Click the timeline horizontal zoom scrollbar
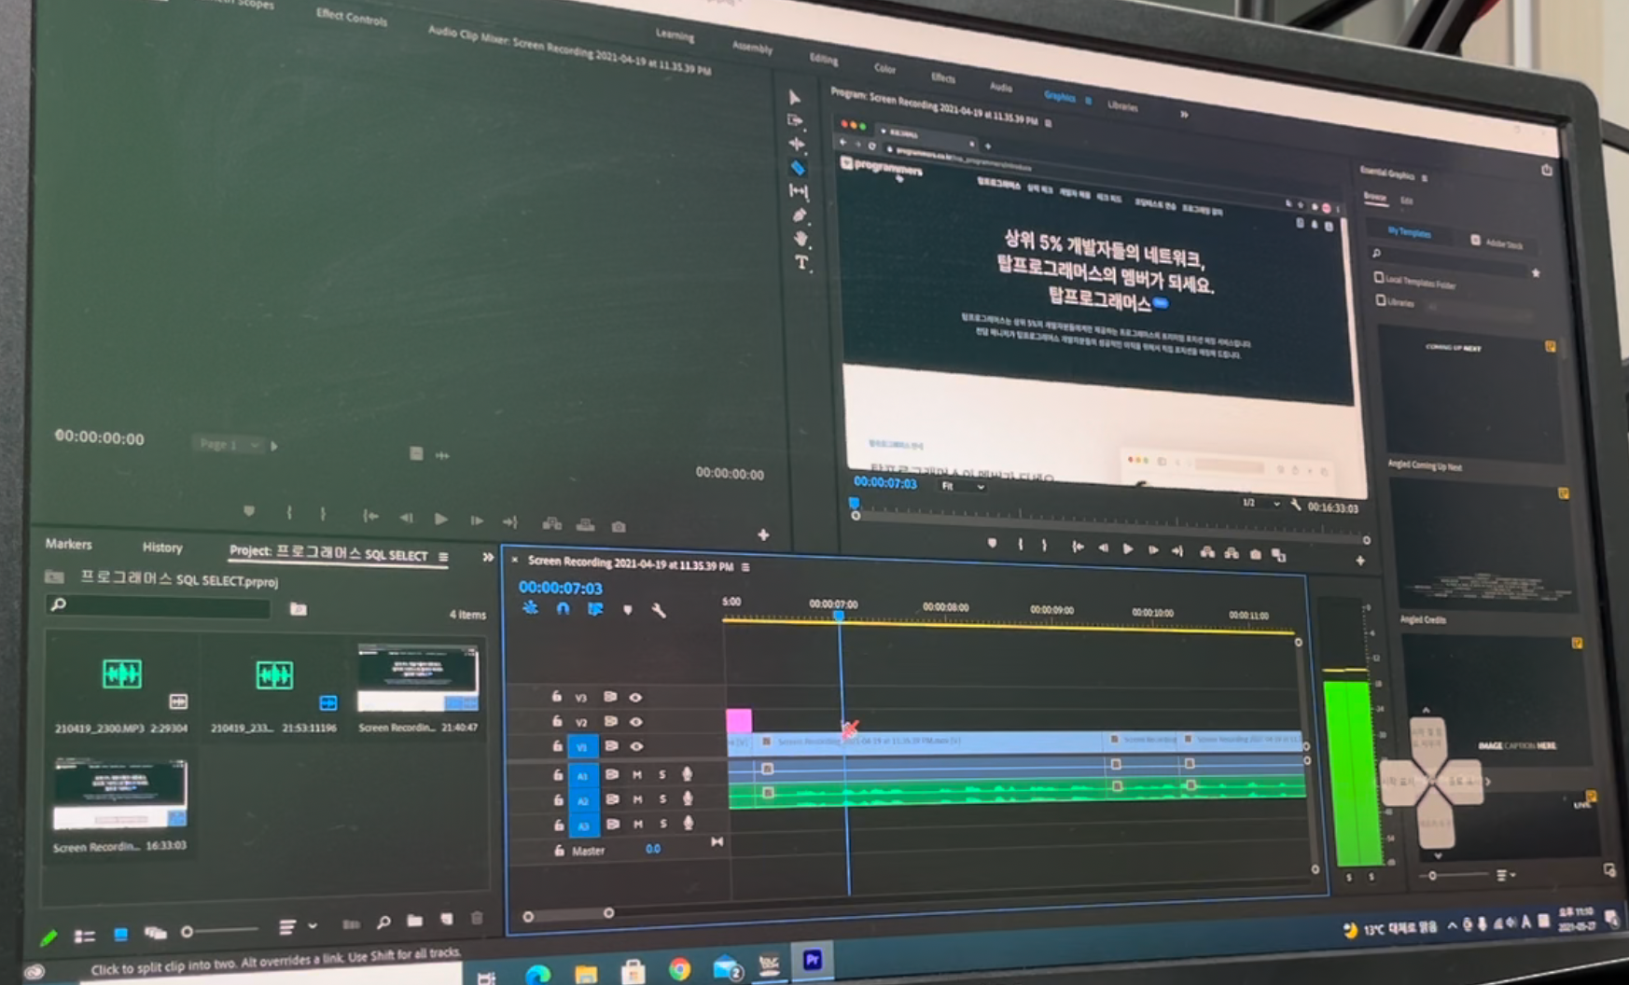Viewport: 1629px width, 985px height. coord(568,915)
